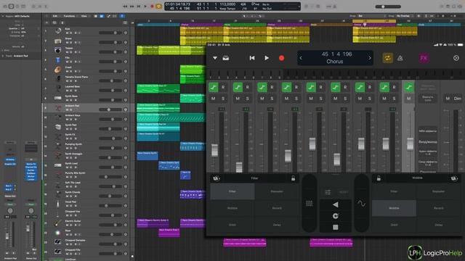The width and height of the screenshot is (465, 261).
Task: Toggle yellow cycle button in remote window
Action: pyautogui.click(x=387, y=58)
